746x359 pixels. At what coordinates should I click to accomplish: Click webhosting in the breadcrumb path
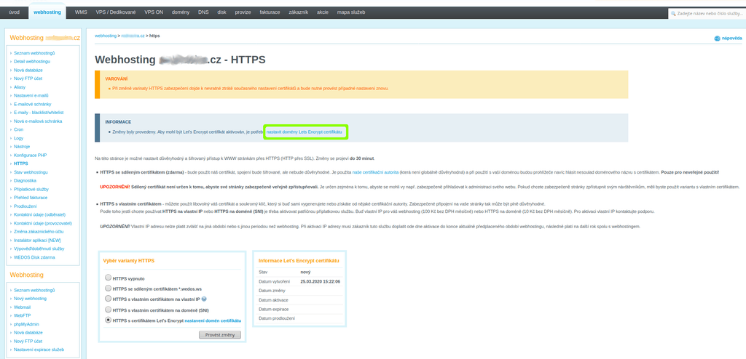click(x=106, y=36)
